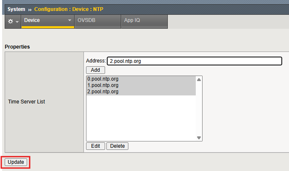Open the gear settings menu
This screenshot has height=171, width=289.
pyautogui.click(x=13, y=22)
